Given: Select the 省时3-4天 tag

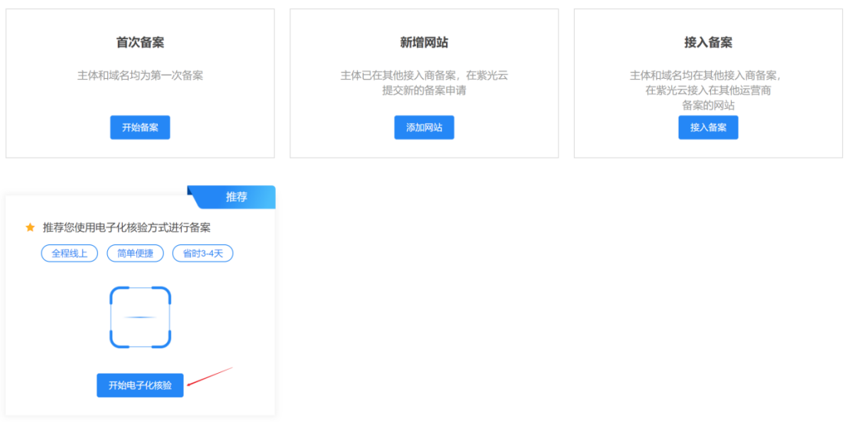Looking at the screenshot, I should pyautogui.click(x=203, y=254).
